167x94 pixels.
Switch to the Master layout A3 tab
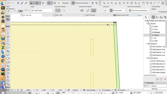pos(121,15)
